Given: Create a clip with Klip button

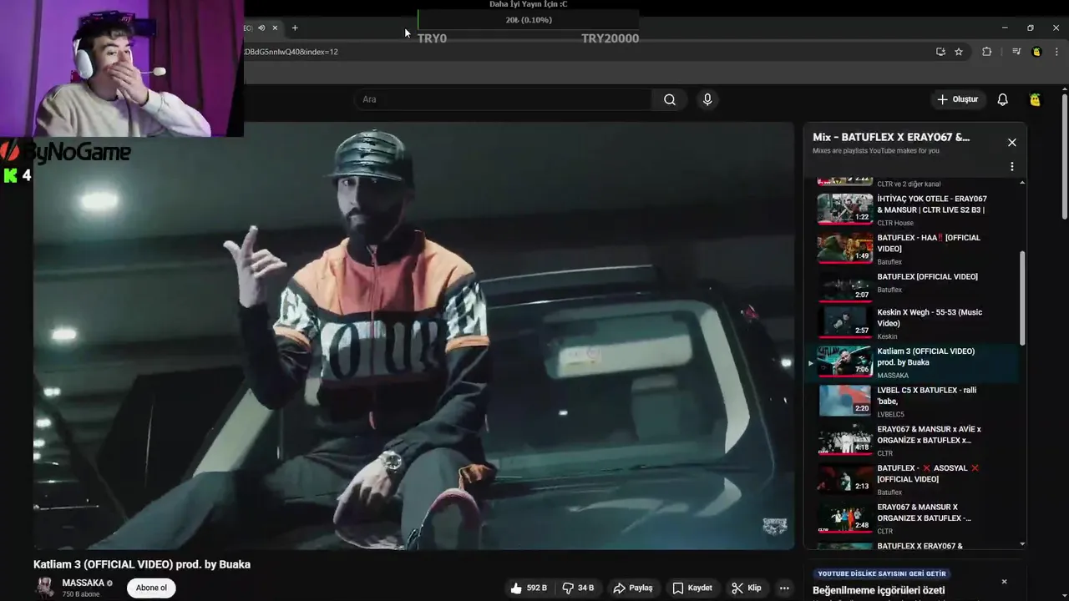Looking at the screenshot, I should [746, 588].
